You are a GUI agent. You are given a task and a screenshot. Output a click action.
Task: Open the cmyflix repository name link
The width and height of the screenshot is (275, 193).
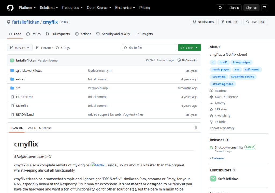pyautogui.click(x=50, y=22)
